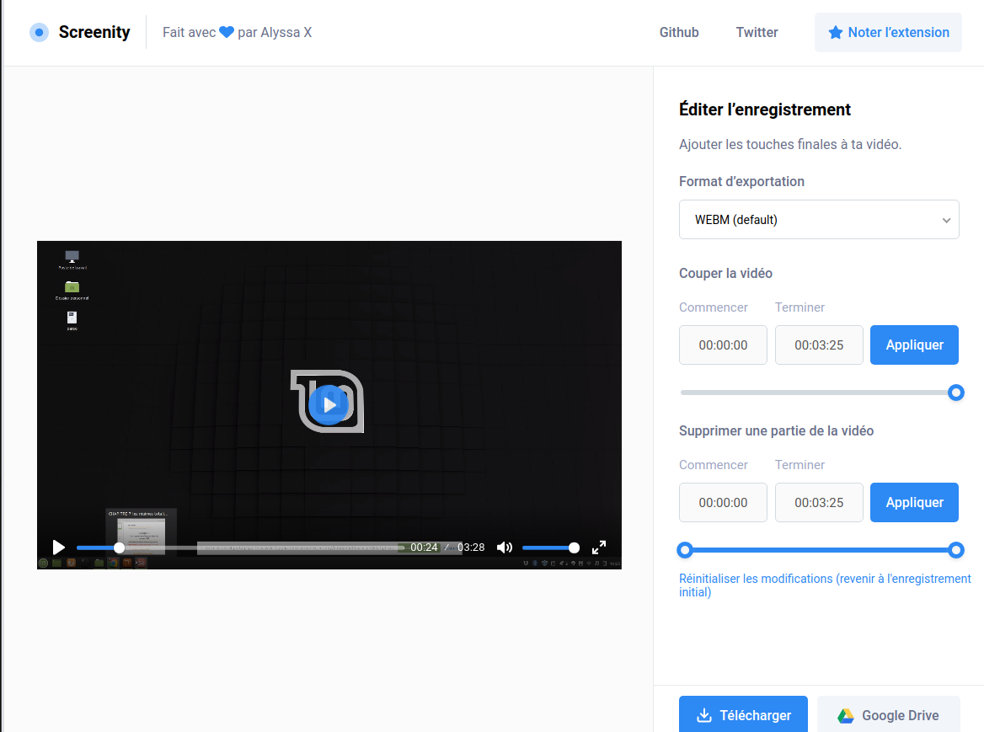
Task: Click the right handle of the Supprimer range slider
Action: (x=955, y=550)
